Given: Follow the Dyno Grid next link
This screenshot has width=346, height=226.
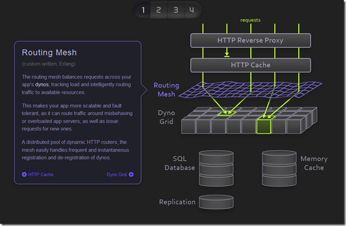Looking at the screenshot, I should click(x=117, y=174).
